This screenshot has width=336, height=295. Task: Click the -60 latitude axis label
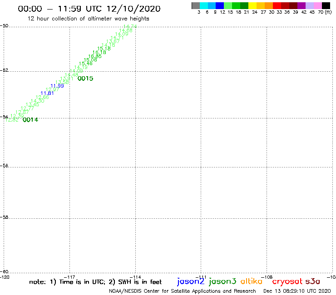tap(4, 272)
